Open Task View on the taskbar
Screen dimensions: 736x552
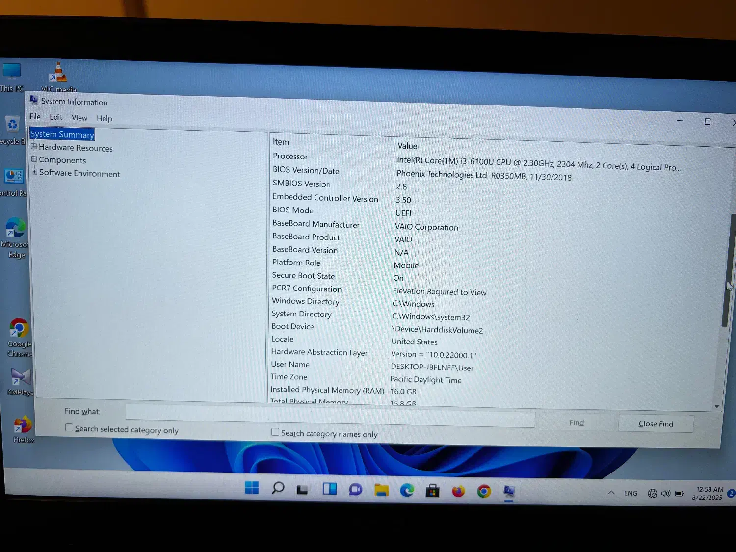pyautogui.click(x=302, y=489)
